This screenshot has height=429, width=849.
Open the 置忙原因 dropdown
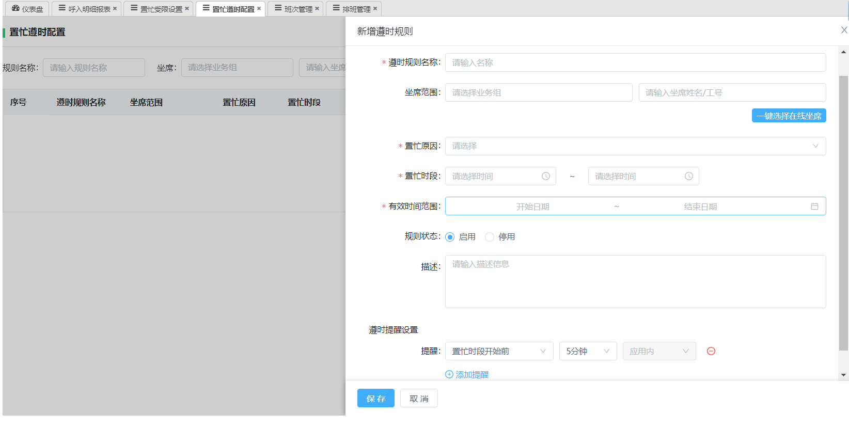pyautogui.click(x=635, y=146)
